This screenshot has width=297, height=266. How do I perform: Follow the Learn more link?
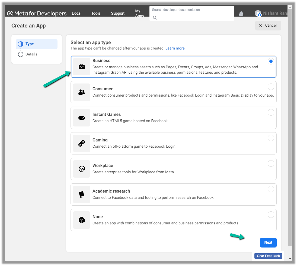pyautogui.click(x=175, y=48)
